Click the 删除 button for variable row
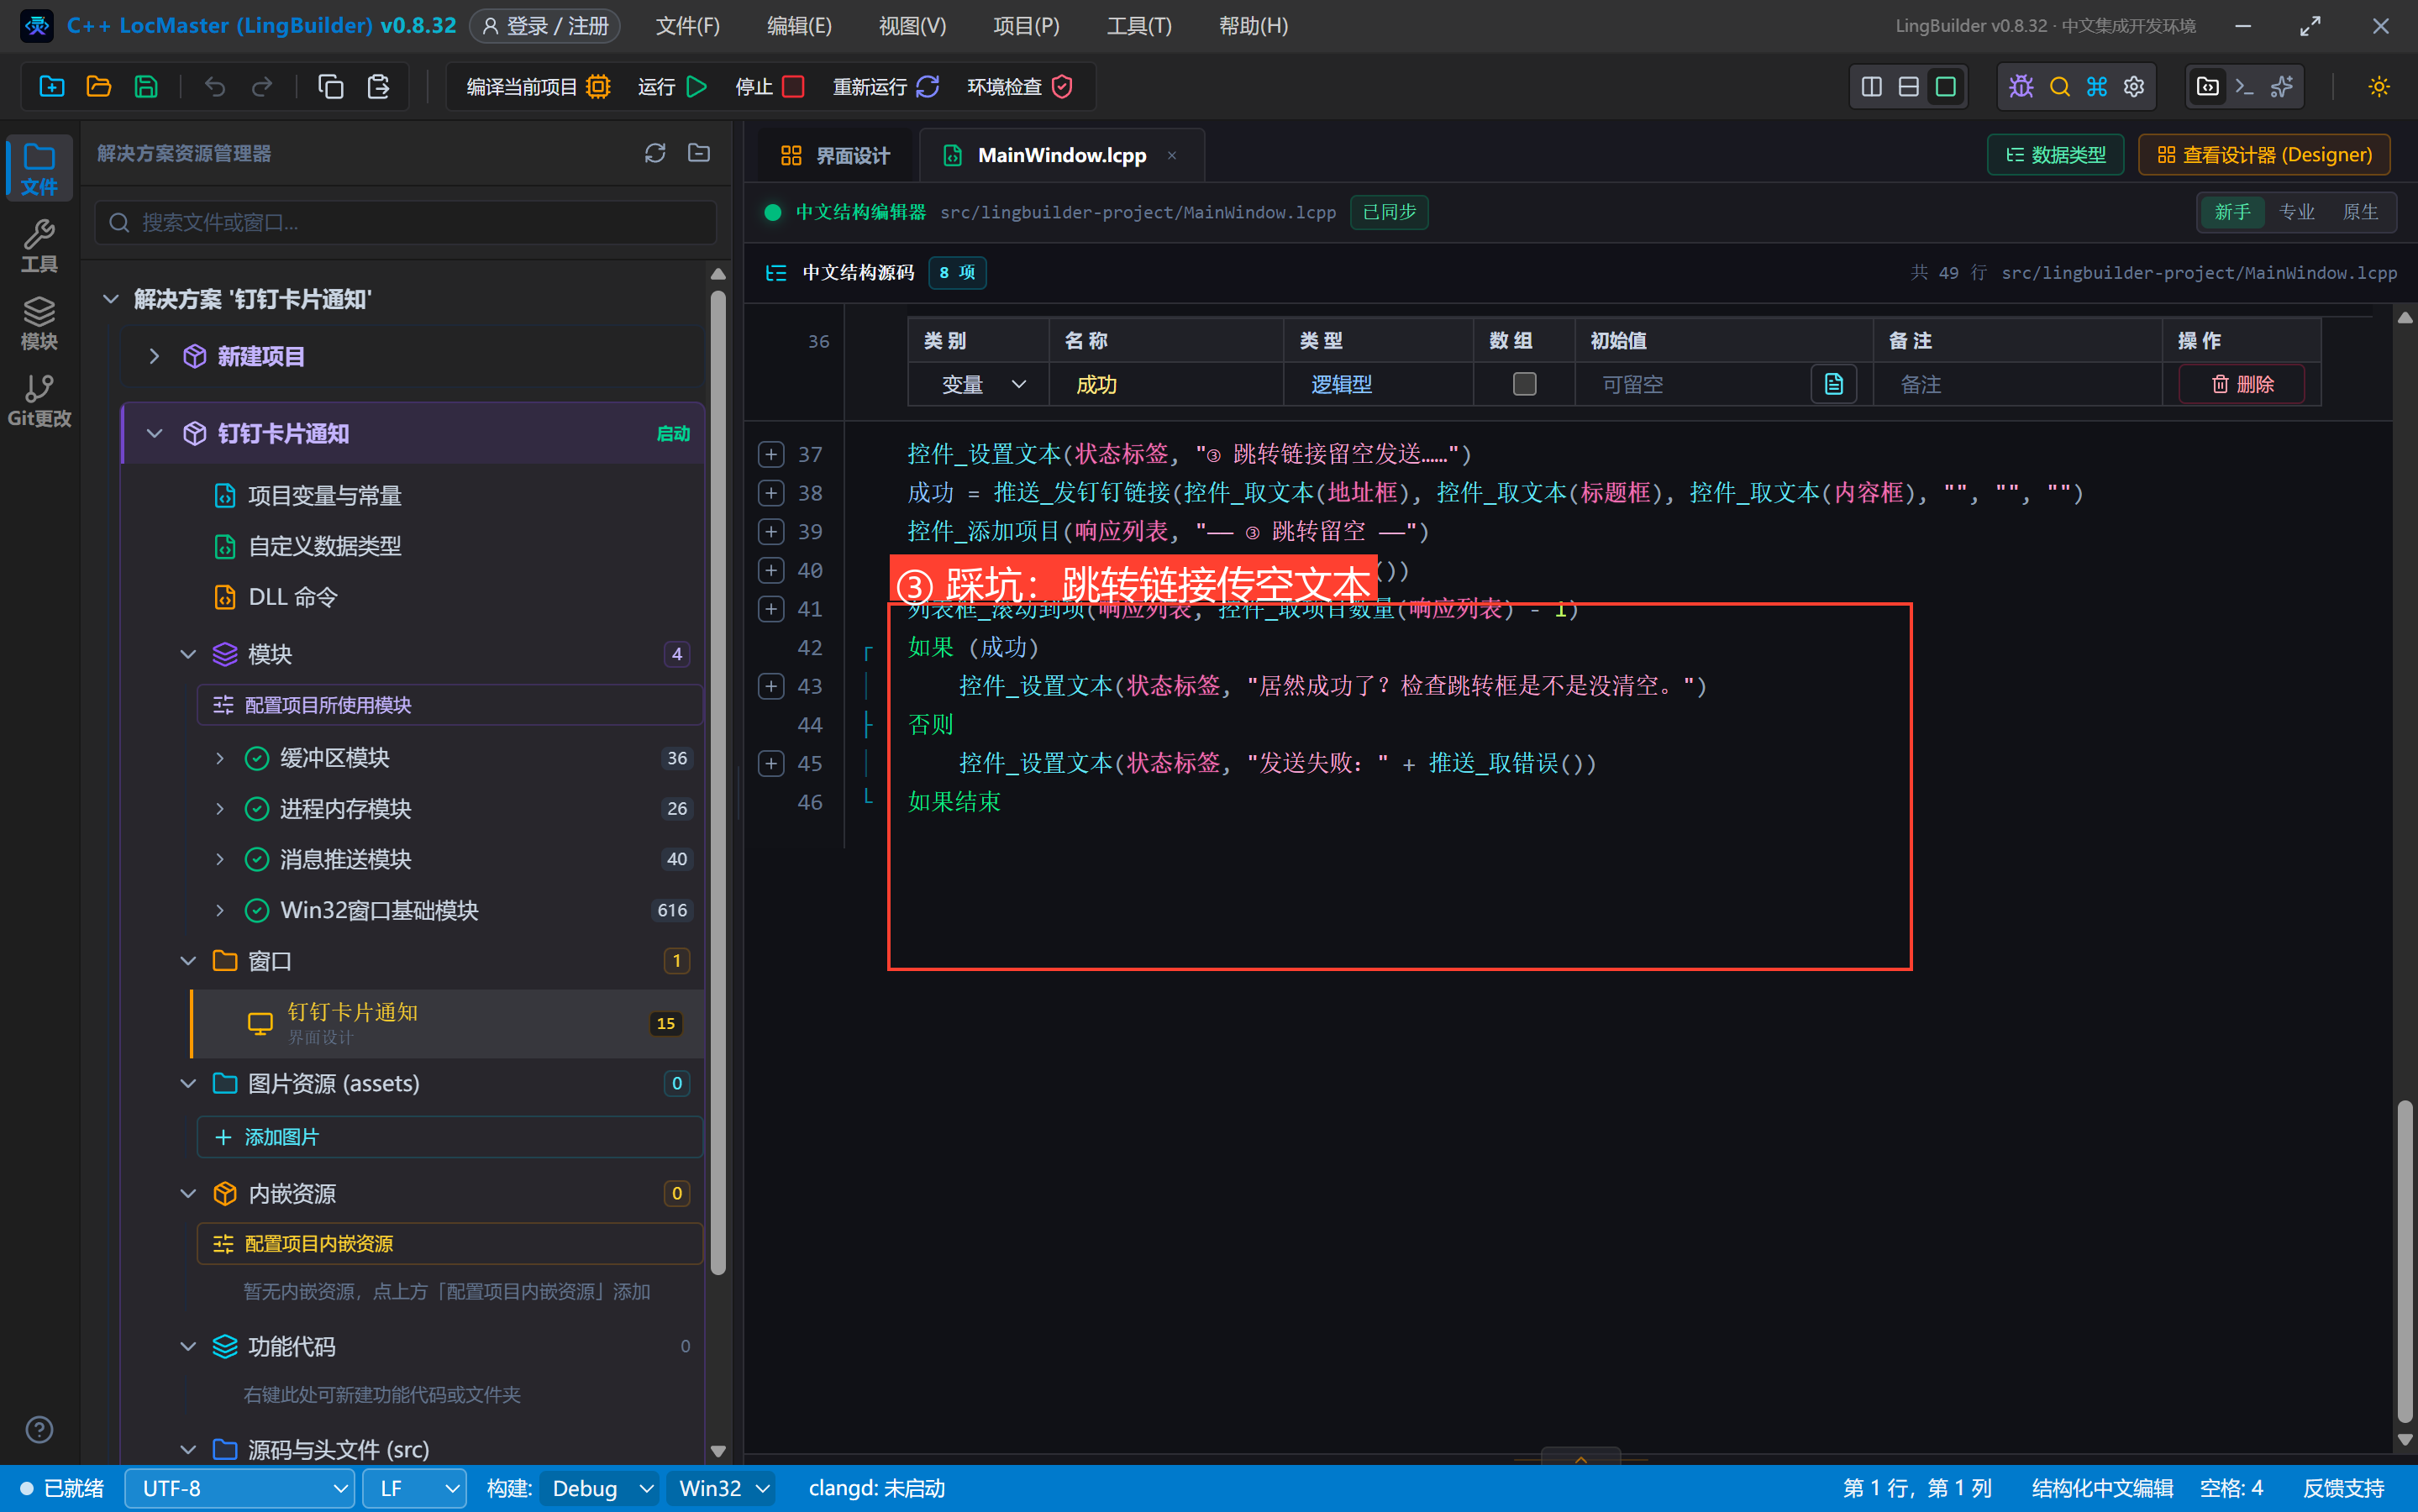 click(x=2242, y=384)
